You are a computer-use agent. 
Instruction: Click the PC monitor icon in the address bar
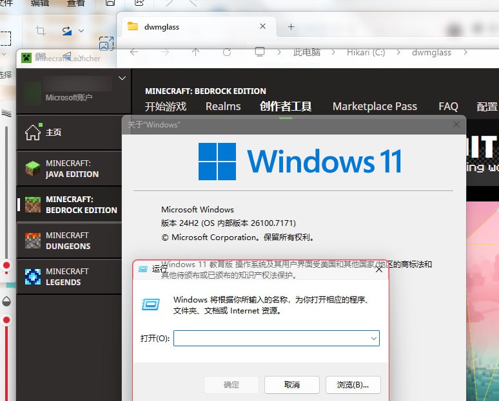click(260, 51)
